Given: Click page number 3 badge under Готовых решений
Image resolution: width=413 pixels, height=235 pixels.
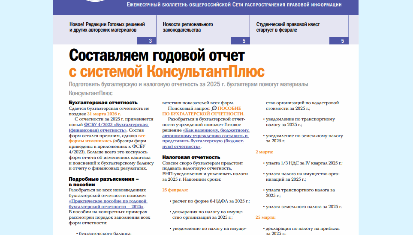Looking at the screenshot, I should [x=150, y=41].
